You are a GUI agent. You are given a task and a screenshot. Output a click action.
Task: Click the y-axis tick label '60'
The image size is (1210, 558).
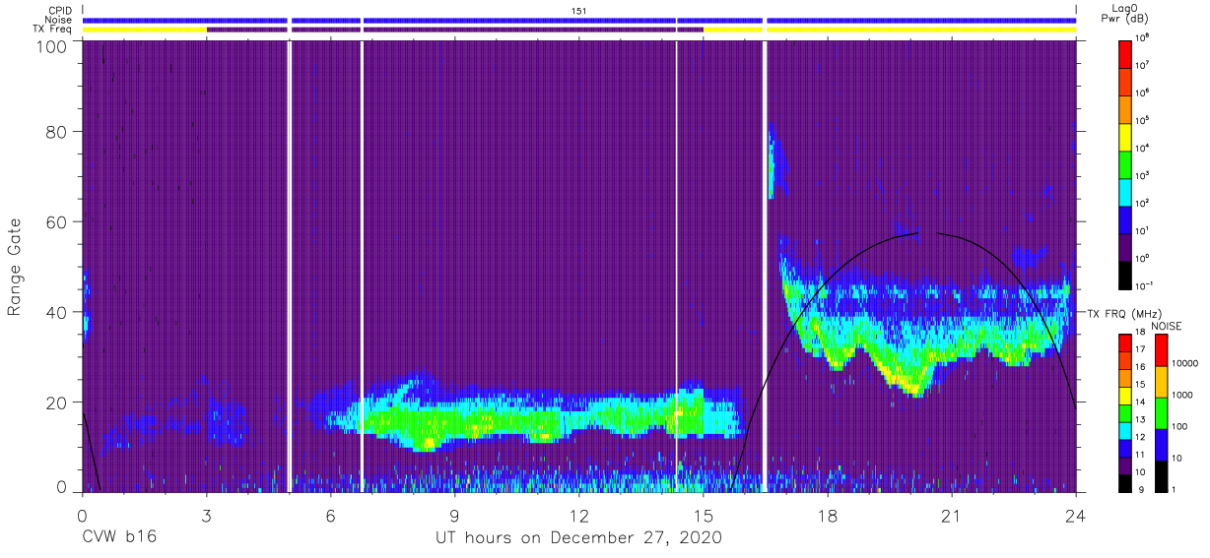coord(55,221)
